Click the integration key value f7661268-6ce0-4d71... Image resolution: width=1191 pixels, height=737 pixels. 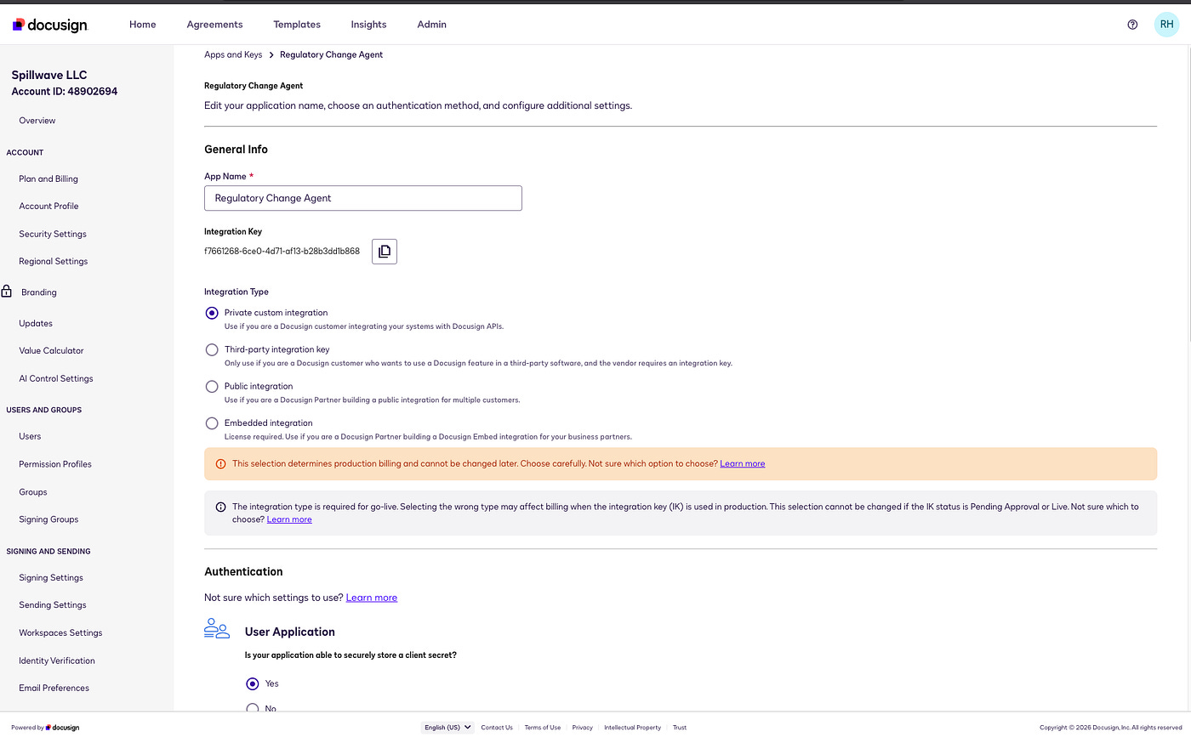(x=282, y=252)
